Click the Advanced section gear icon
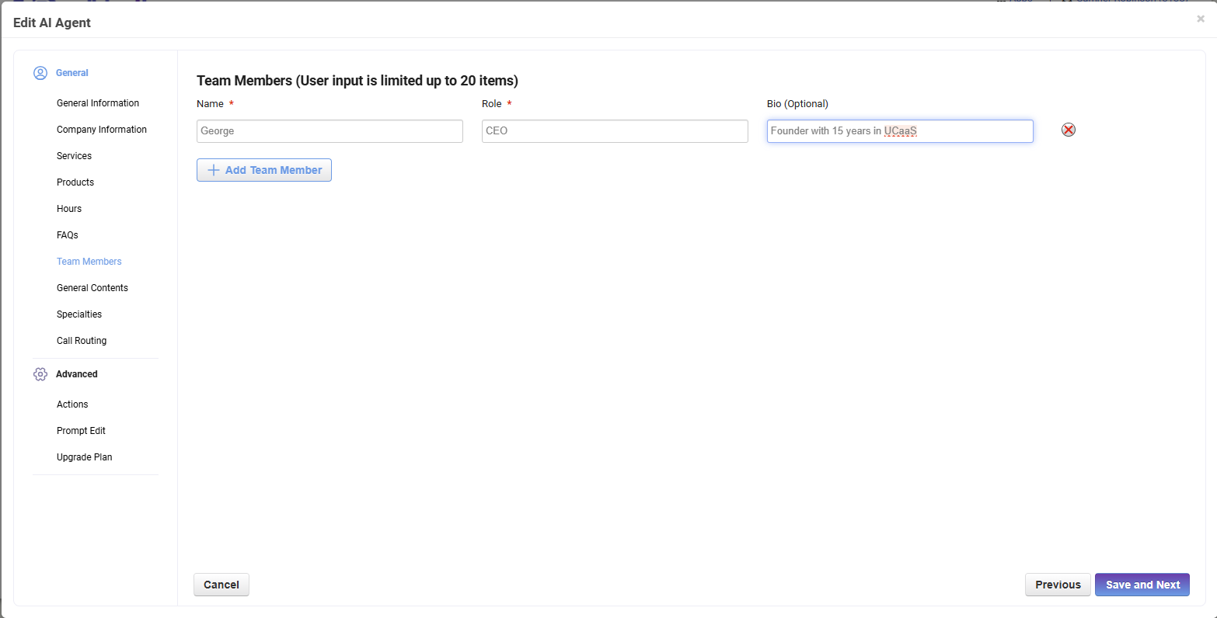Screen dimensions: 1217x618 click(40, 374)
